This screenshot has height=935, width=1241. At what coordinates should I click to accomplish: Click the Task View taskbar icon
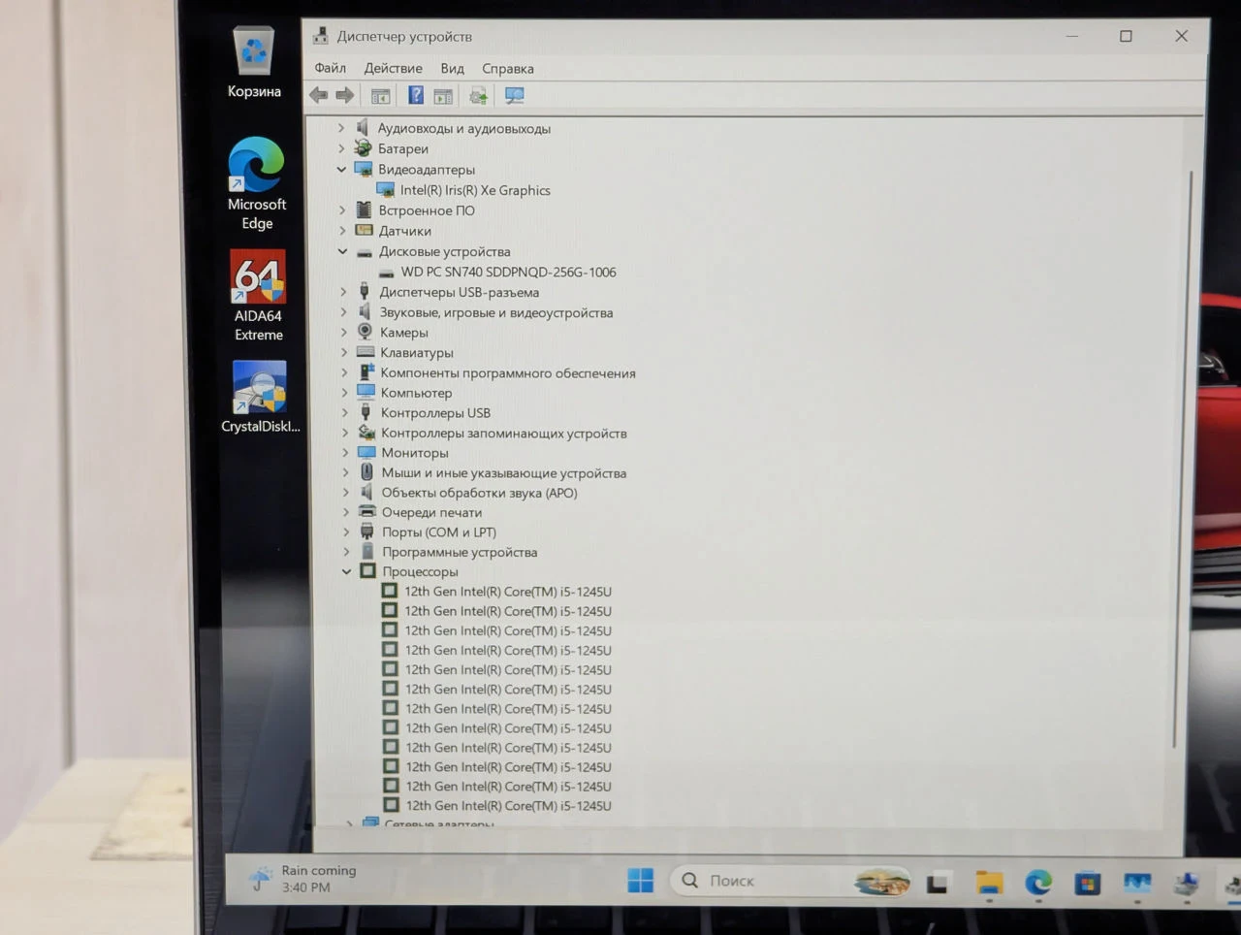pos(937,883)
